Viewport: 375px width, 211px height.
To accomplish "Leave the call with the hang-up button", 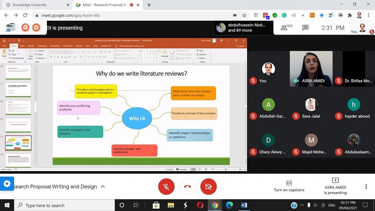I will click(x=187, y=186).
